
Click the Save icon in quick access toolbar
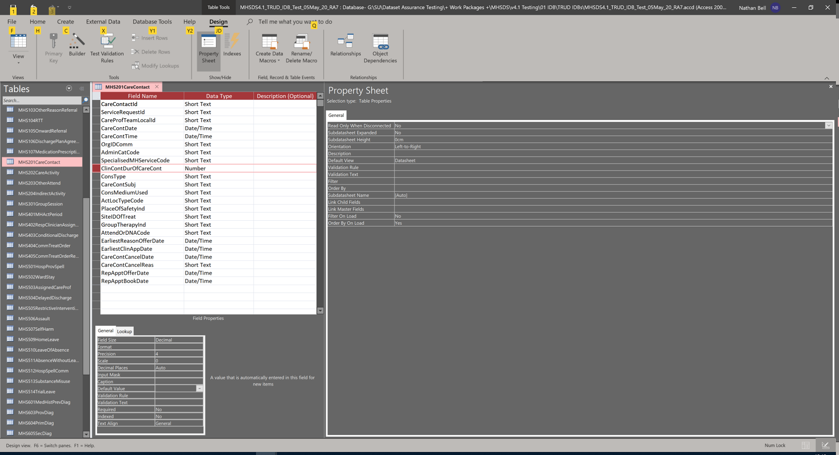click(13, 8)
